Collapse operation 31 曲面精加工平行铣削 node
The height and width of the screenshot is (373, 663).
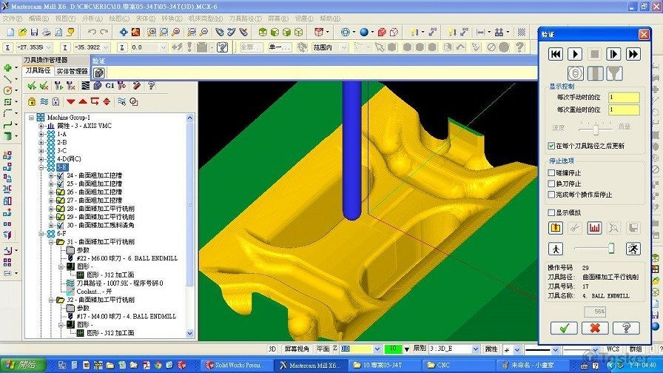(51, 242)
